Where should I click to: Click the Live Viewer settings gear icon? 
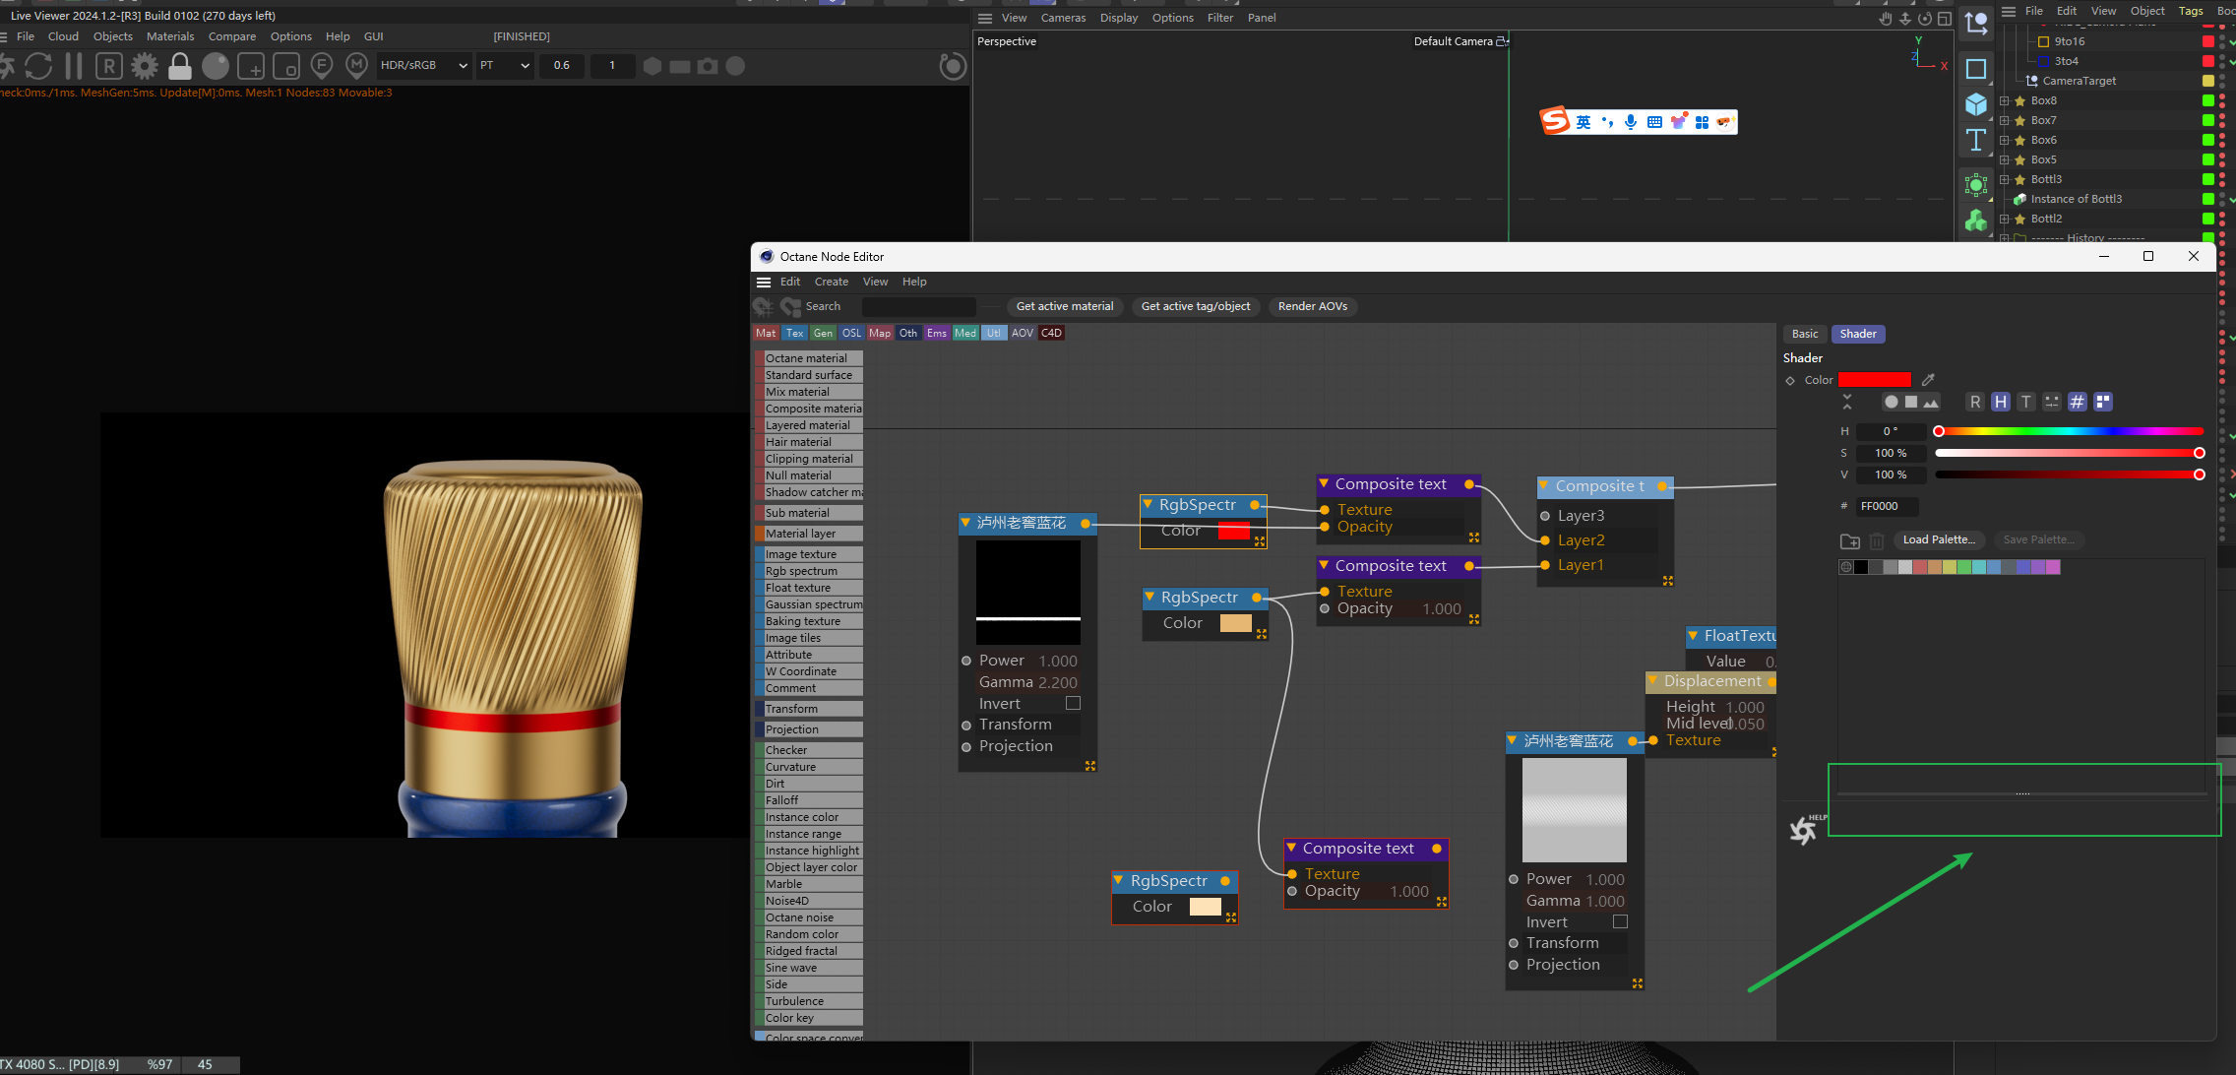[145, 66]
